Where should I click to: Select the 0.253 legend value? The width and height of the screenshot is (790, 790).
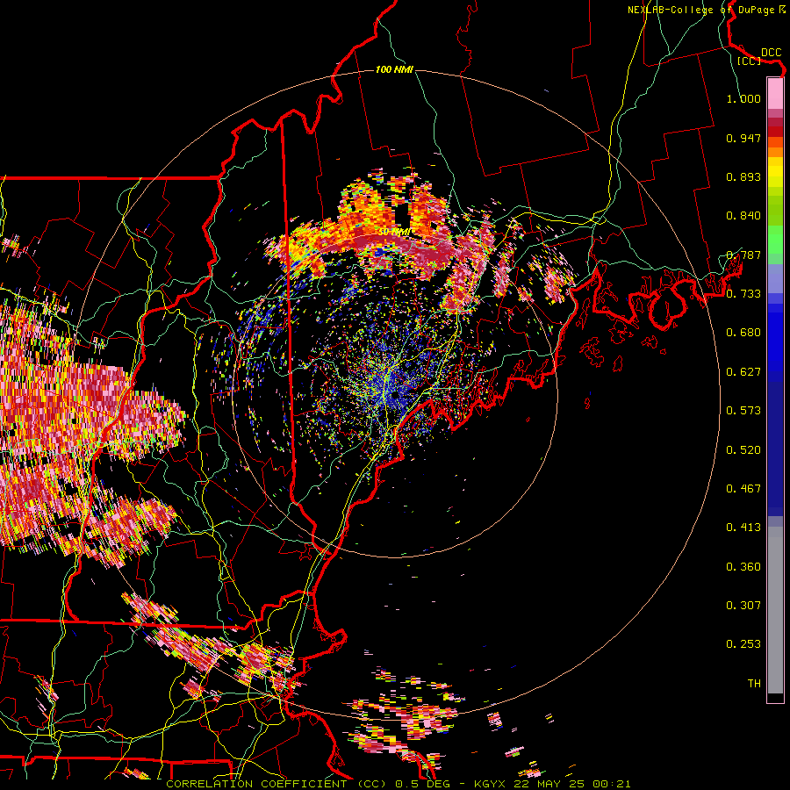[x=743, y=644]
